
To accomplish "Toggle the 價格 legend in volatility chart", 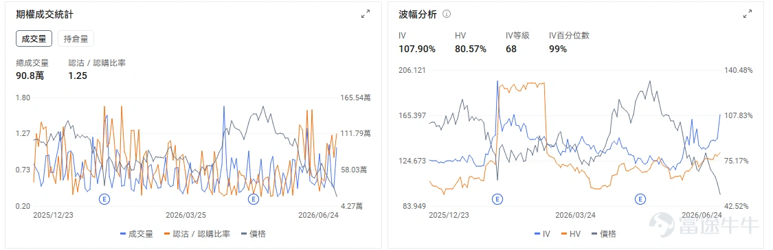I will [603, 234].
